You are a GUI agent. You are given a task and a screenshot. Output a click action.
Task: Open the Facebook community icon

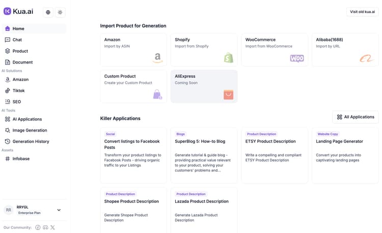(x=38, y=227)
